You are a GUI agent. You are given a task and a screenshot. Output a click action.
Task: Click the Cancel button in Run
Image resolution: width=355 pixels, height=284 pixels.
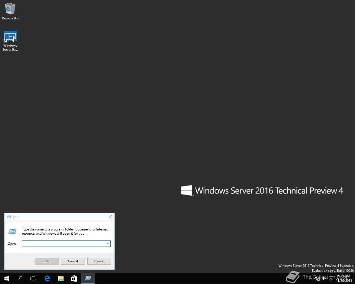pos(73,261)
